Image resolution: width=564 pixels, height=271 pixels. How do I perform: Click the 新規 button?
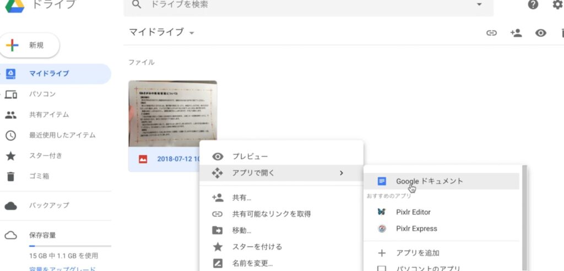[29, 45]
